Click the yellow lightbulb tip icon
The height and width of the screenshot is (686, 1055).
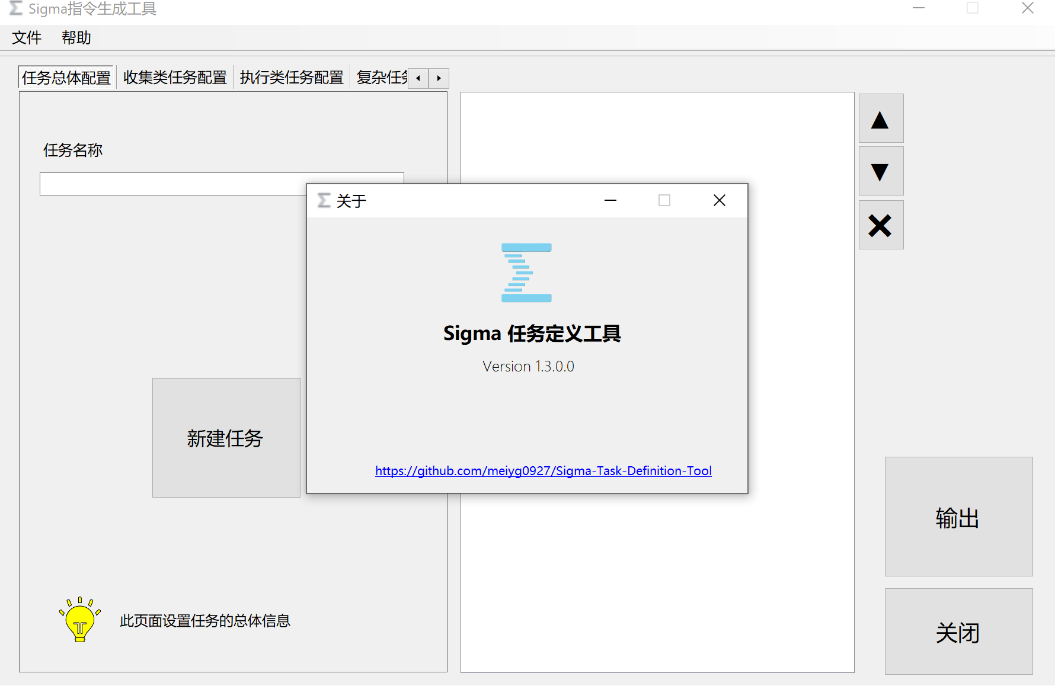(x=80, y=620)
